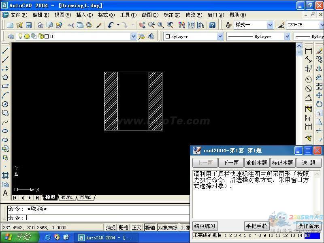Click the Pan realtime icon
Viewport: 324px width, 243px height.
pos(142,25)
